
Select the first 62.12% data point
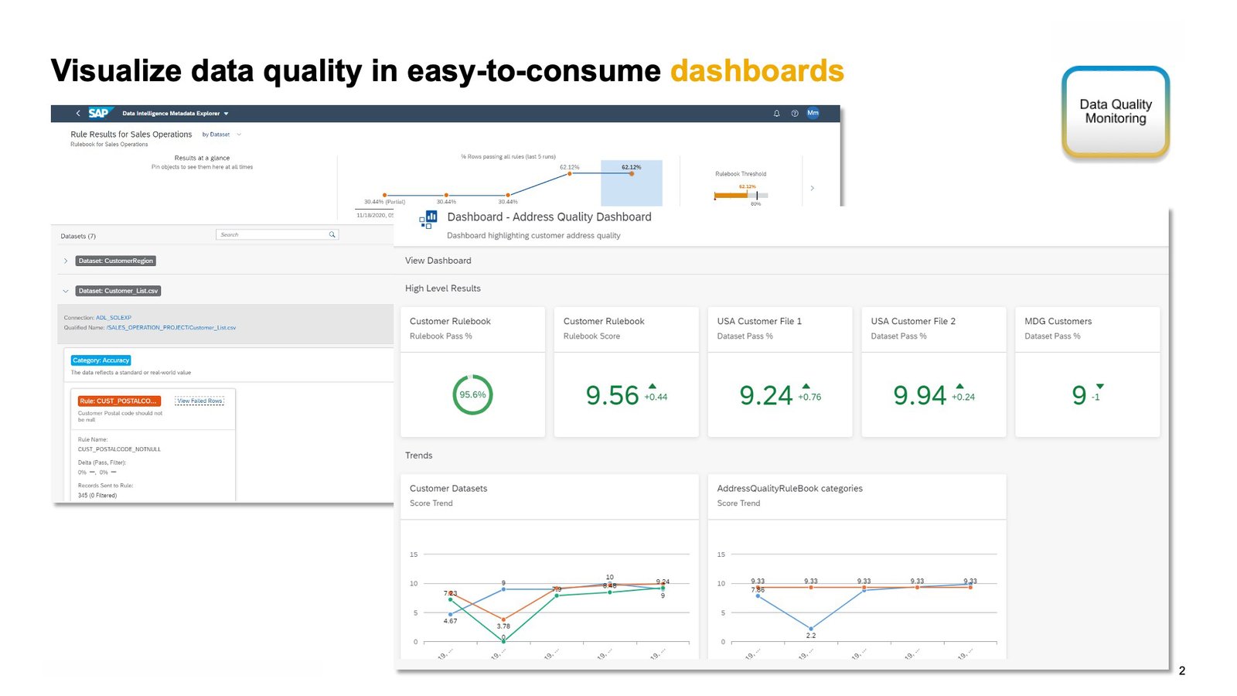[x=570, y=173]
